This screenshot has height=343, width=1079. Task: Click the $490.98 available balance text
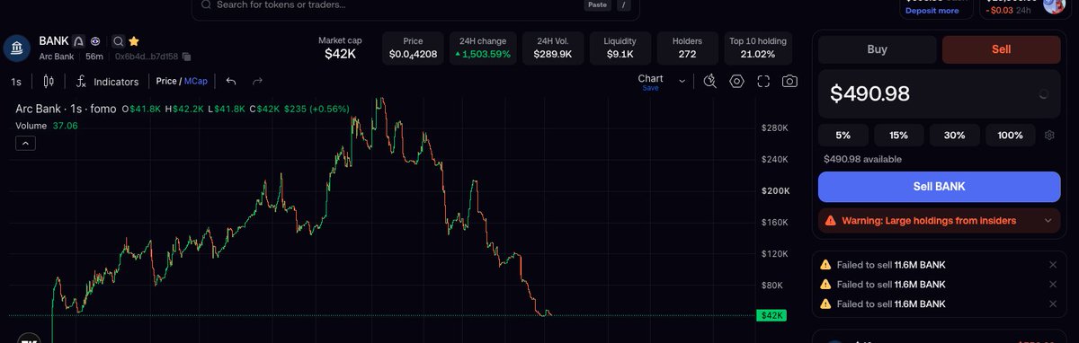862,159
